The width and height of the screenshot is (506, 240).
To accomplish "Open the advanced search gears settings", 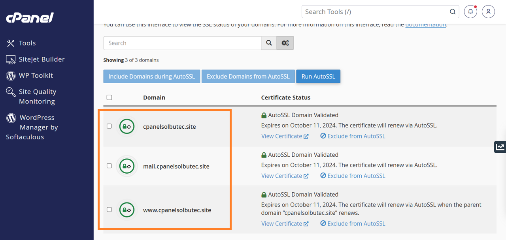I will coord(285,43).
